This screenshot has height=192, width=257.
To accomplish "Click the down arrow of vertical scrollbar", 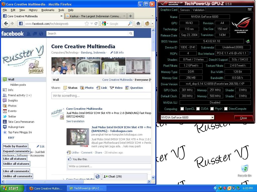I will pos(153,177).
